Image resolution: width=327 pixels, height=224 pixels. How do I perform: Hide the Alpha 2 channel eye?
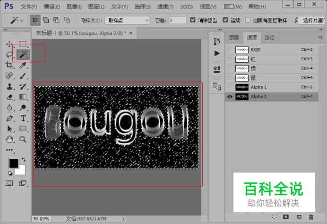[230, 97]
